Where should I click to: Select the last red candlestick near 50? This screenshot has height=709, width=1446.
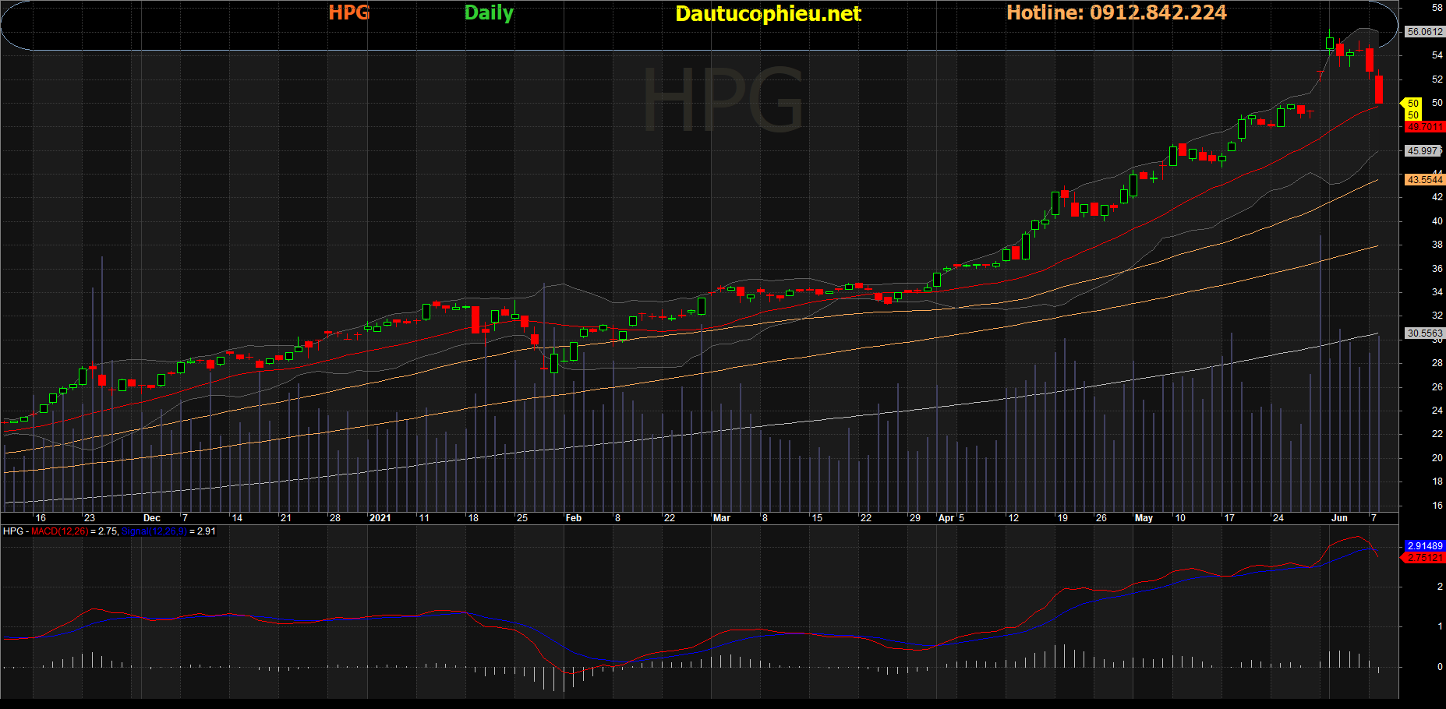(x=1379, y=90)
